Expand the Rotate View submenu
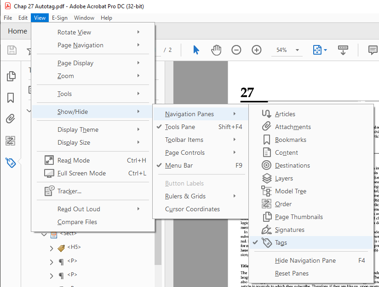This screenshot has width=379, height=287. tap(93, 32)
